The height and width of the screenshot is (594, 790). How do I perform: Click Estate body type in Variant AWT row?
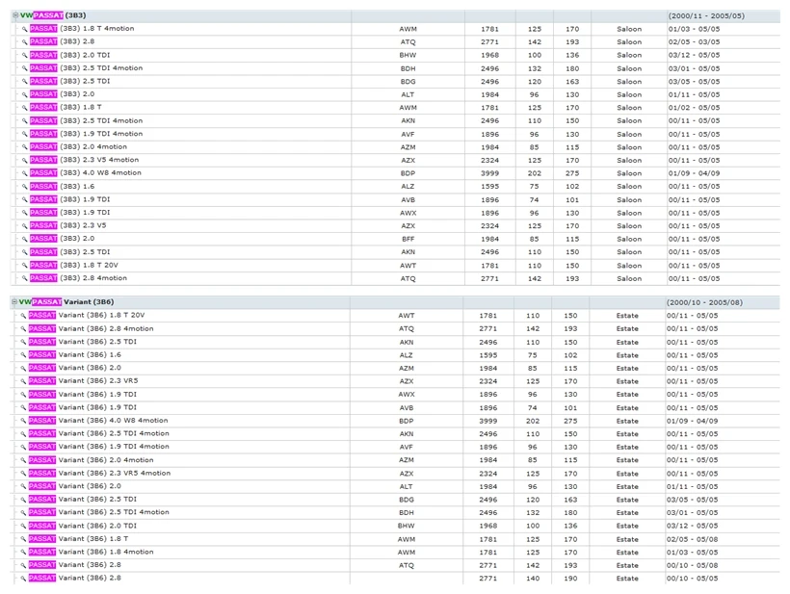(627, 316)
